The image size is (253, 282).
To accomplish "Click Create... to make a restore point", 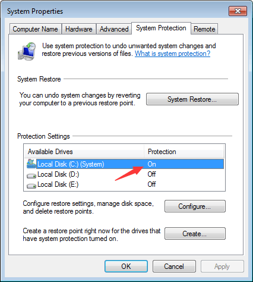I will [x=195, y=234].
